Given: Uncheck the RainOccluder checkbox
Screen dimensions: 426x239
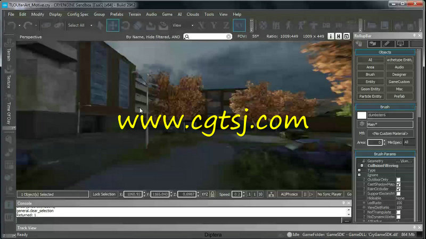Looking at the screenshot, I should click(398, 189).
